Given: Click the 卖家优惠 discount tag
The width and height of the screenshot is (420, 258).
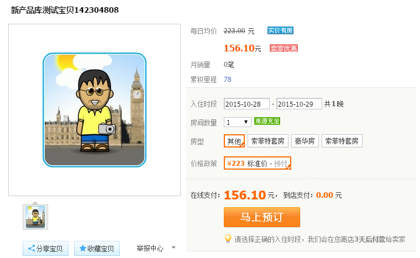Looking at the screenshot, I should click(x=283, y=48).
